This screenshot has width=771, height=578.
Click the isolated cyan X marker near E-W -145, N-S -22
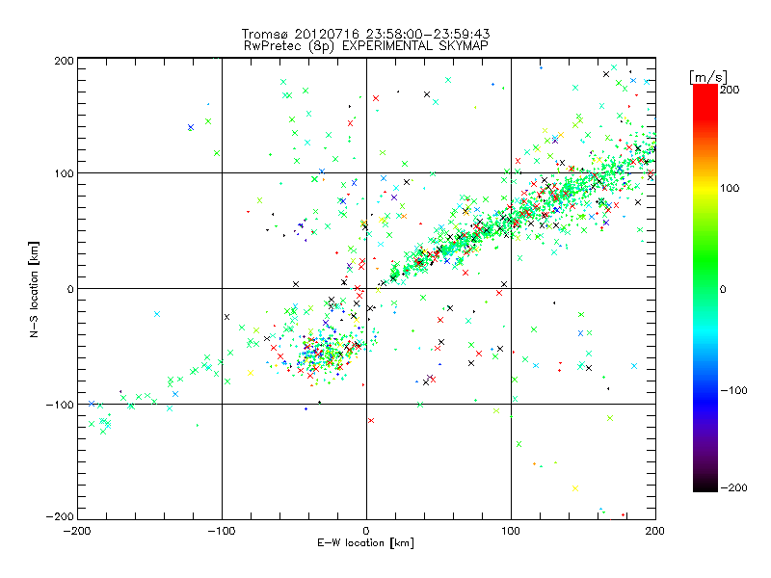click(x=157, y=314)
